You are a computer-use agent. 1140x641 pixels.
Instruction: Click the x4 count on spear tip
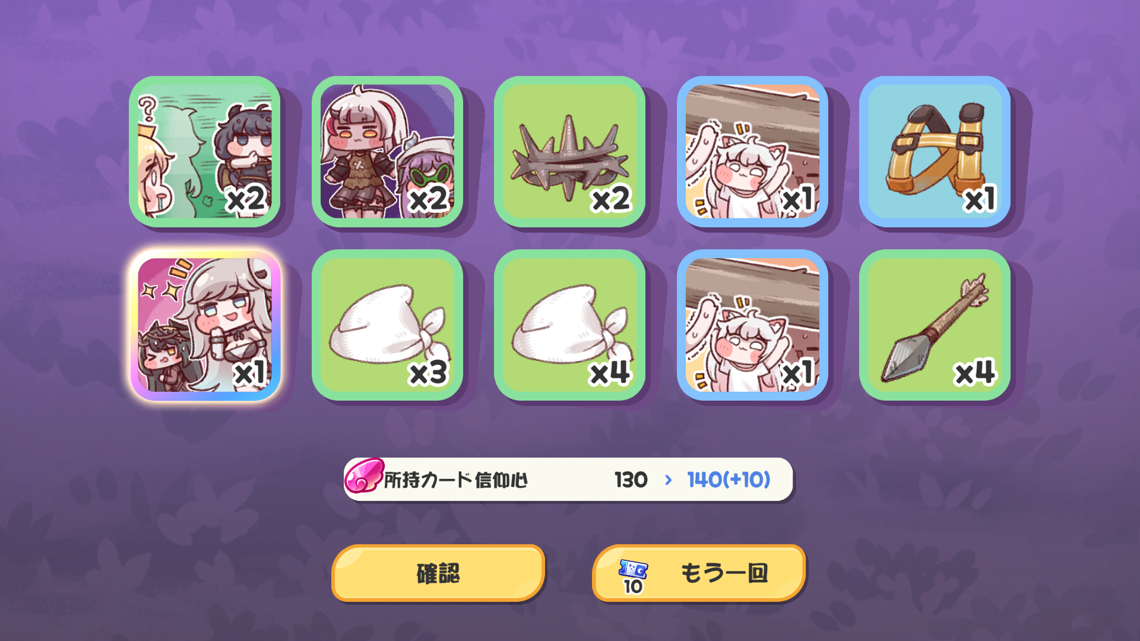click(974, 373)
